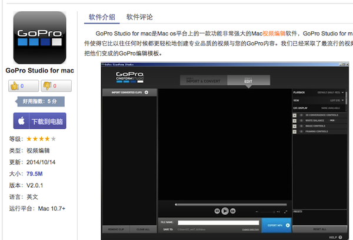Click the HELP question mark icon

340,237
